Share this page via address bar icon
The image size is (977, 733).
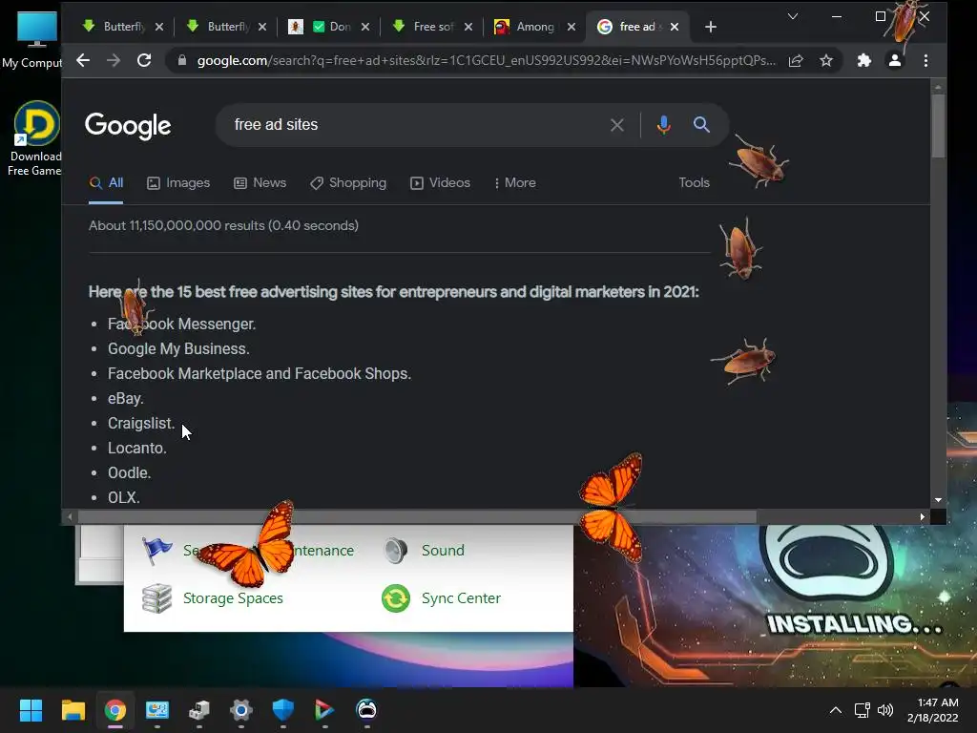coord(796,60)
